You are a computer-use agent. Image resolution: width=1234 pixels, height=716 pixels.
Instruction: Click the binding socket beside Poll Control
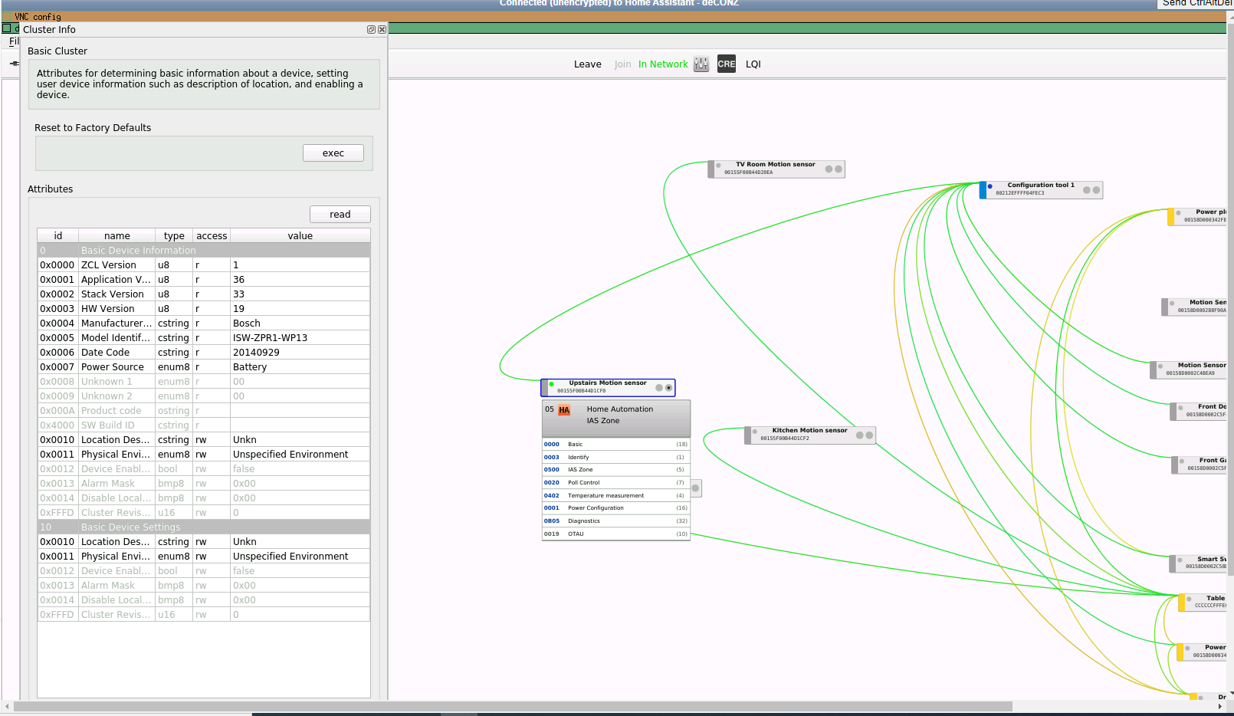[695, 488]
